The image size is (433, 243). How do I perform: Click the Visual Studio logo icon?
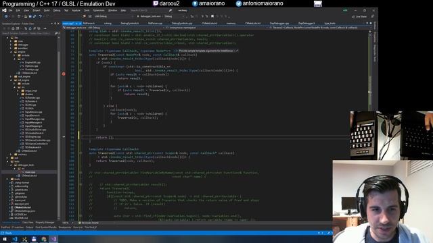click(4, 11)
